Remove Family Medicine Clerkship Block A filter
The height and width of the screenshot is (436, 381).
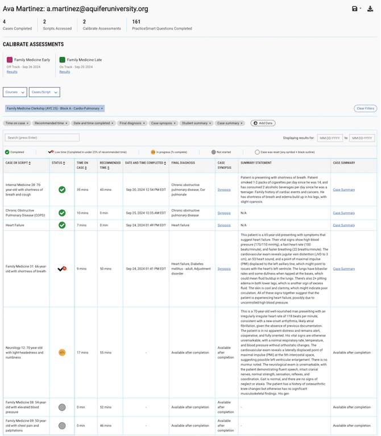pos(102,108)
